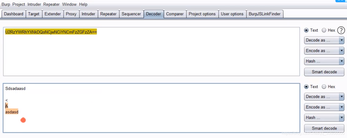Click 'Sdsadaasd' line in decoded output

[x=15, y=89]
